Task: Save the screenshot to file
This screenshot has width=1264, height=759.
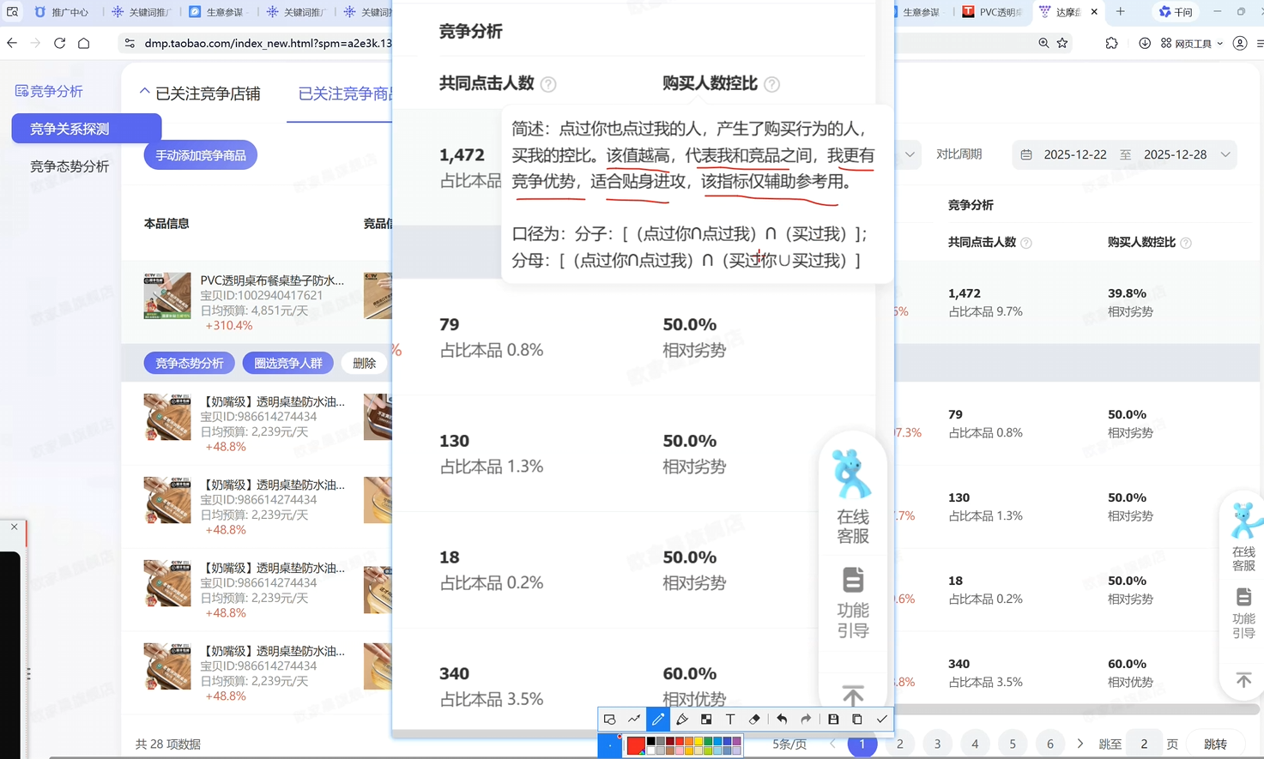Action: [833, 720]
